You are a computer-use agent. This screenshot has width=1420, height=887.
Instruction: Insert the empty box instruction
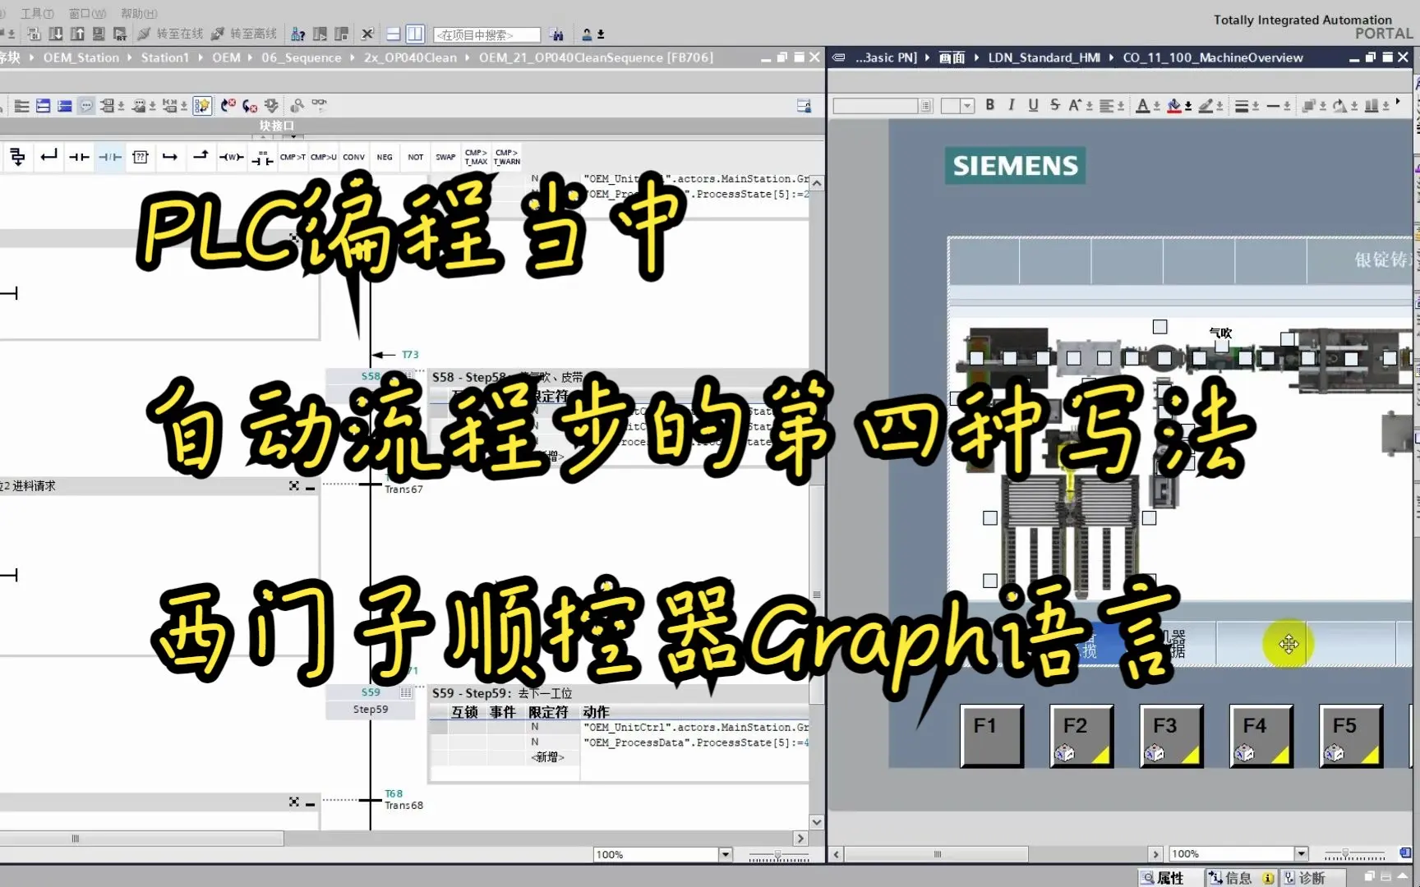click(x=141, y=157)
